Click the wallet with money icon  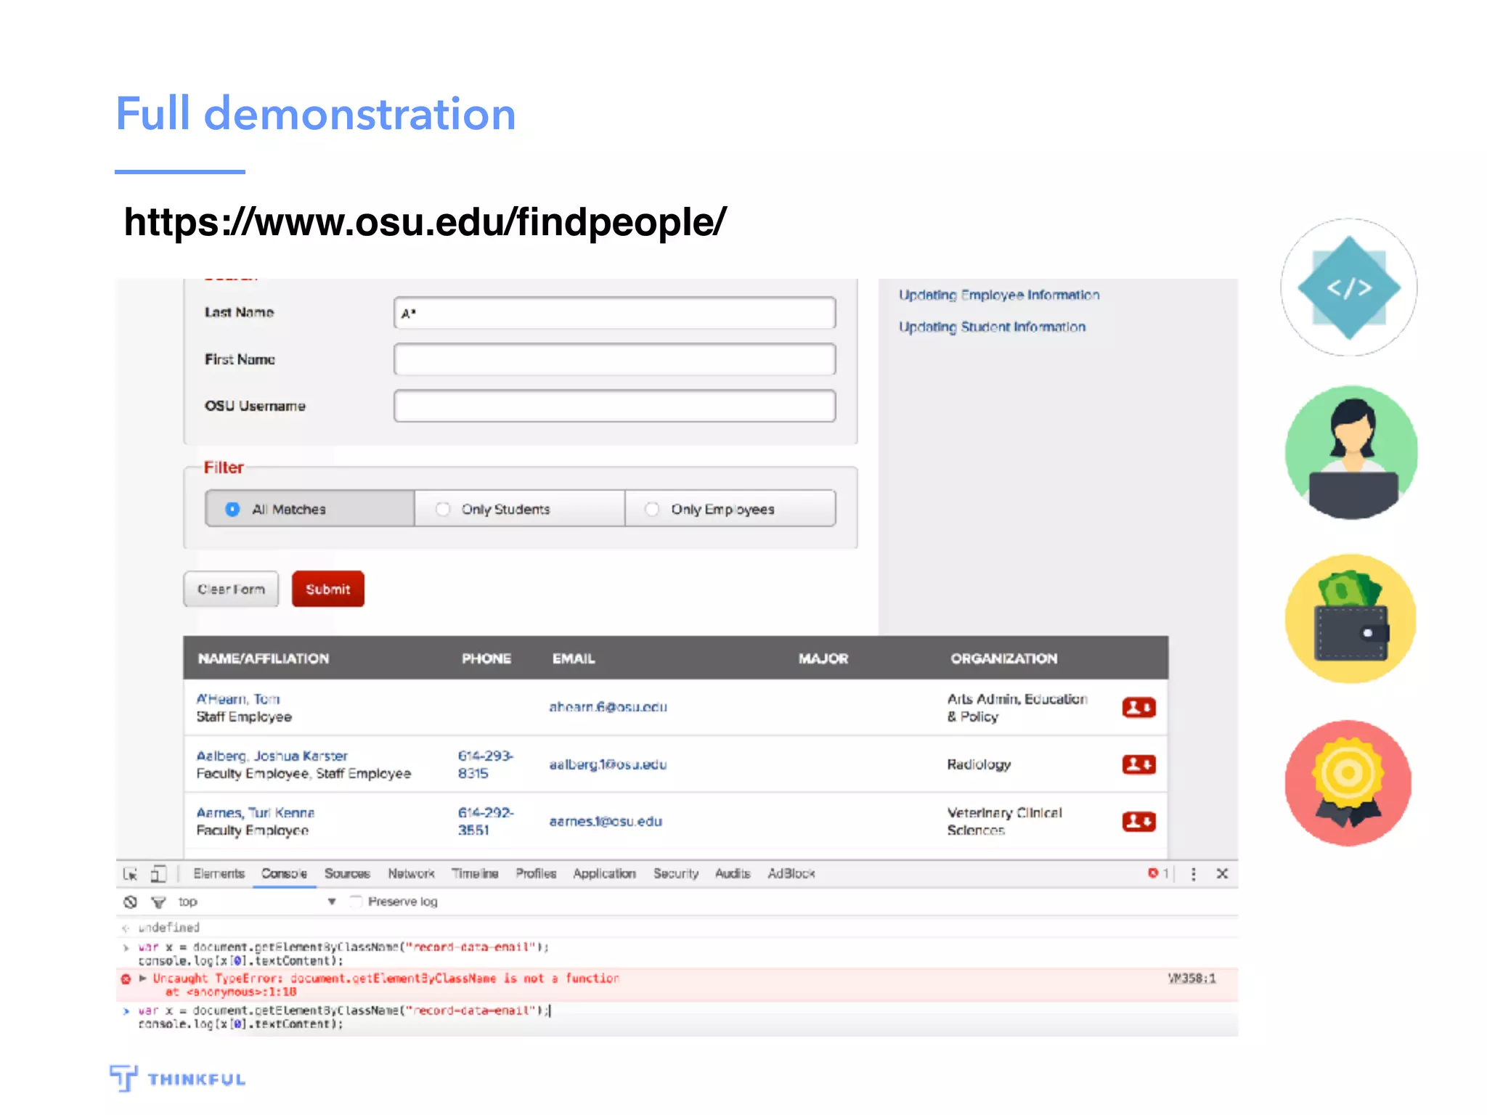(x=1350, y=618)
